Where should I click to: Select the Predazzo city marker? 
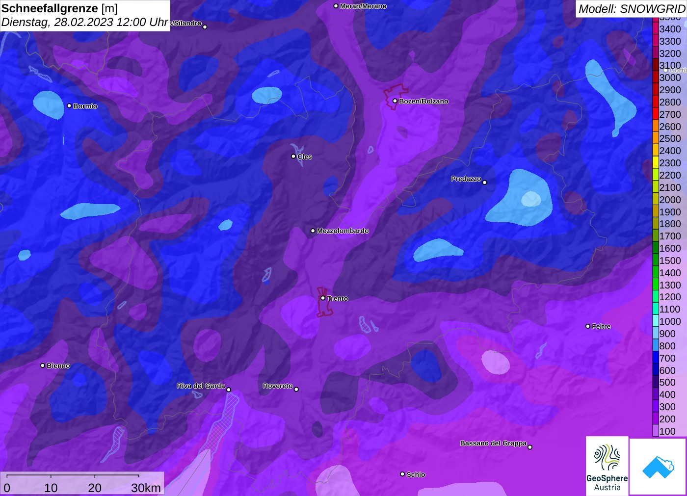click(x=485, y=183)
